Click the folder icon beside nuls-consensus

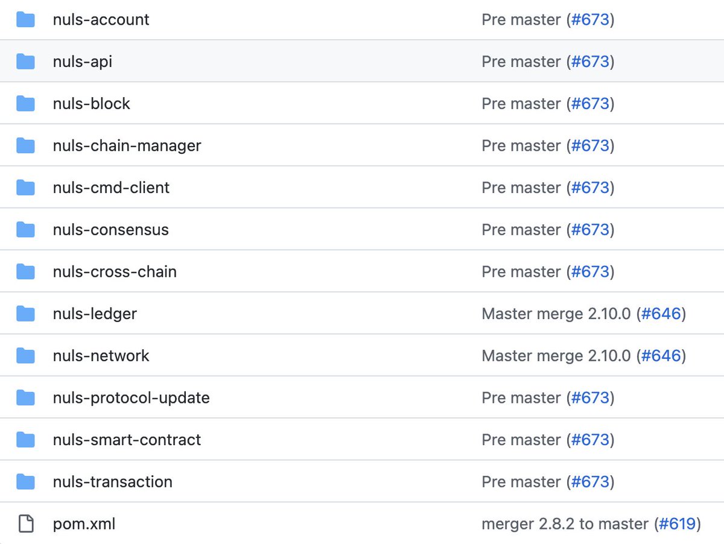point(25,230)
